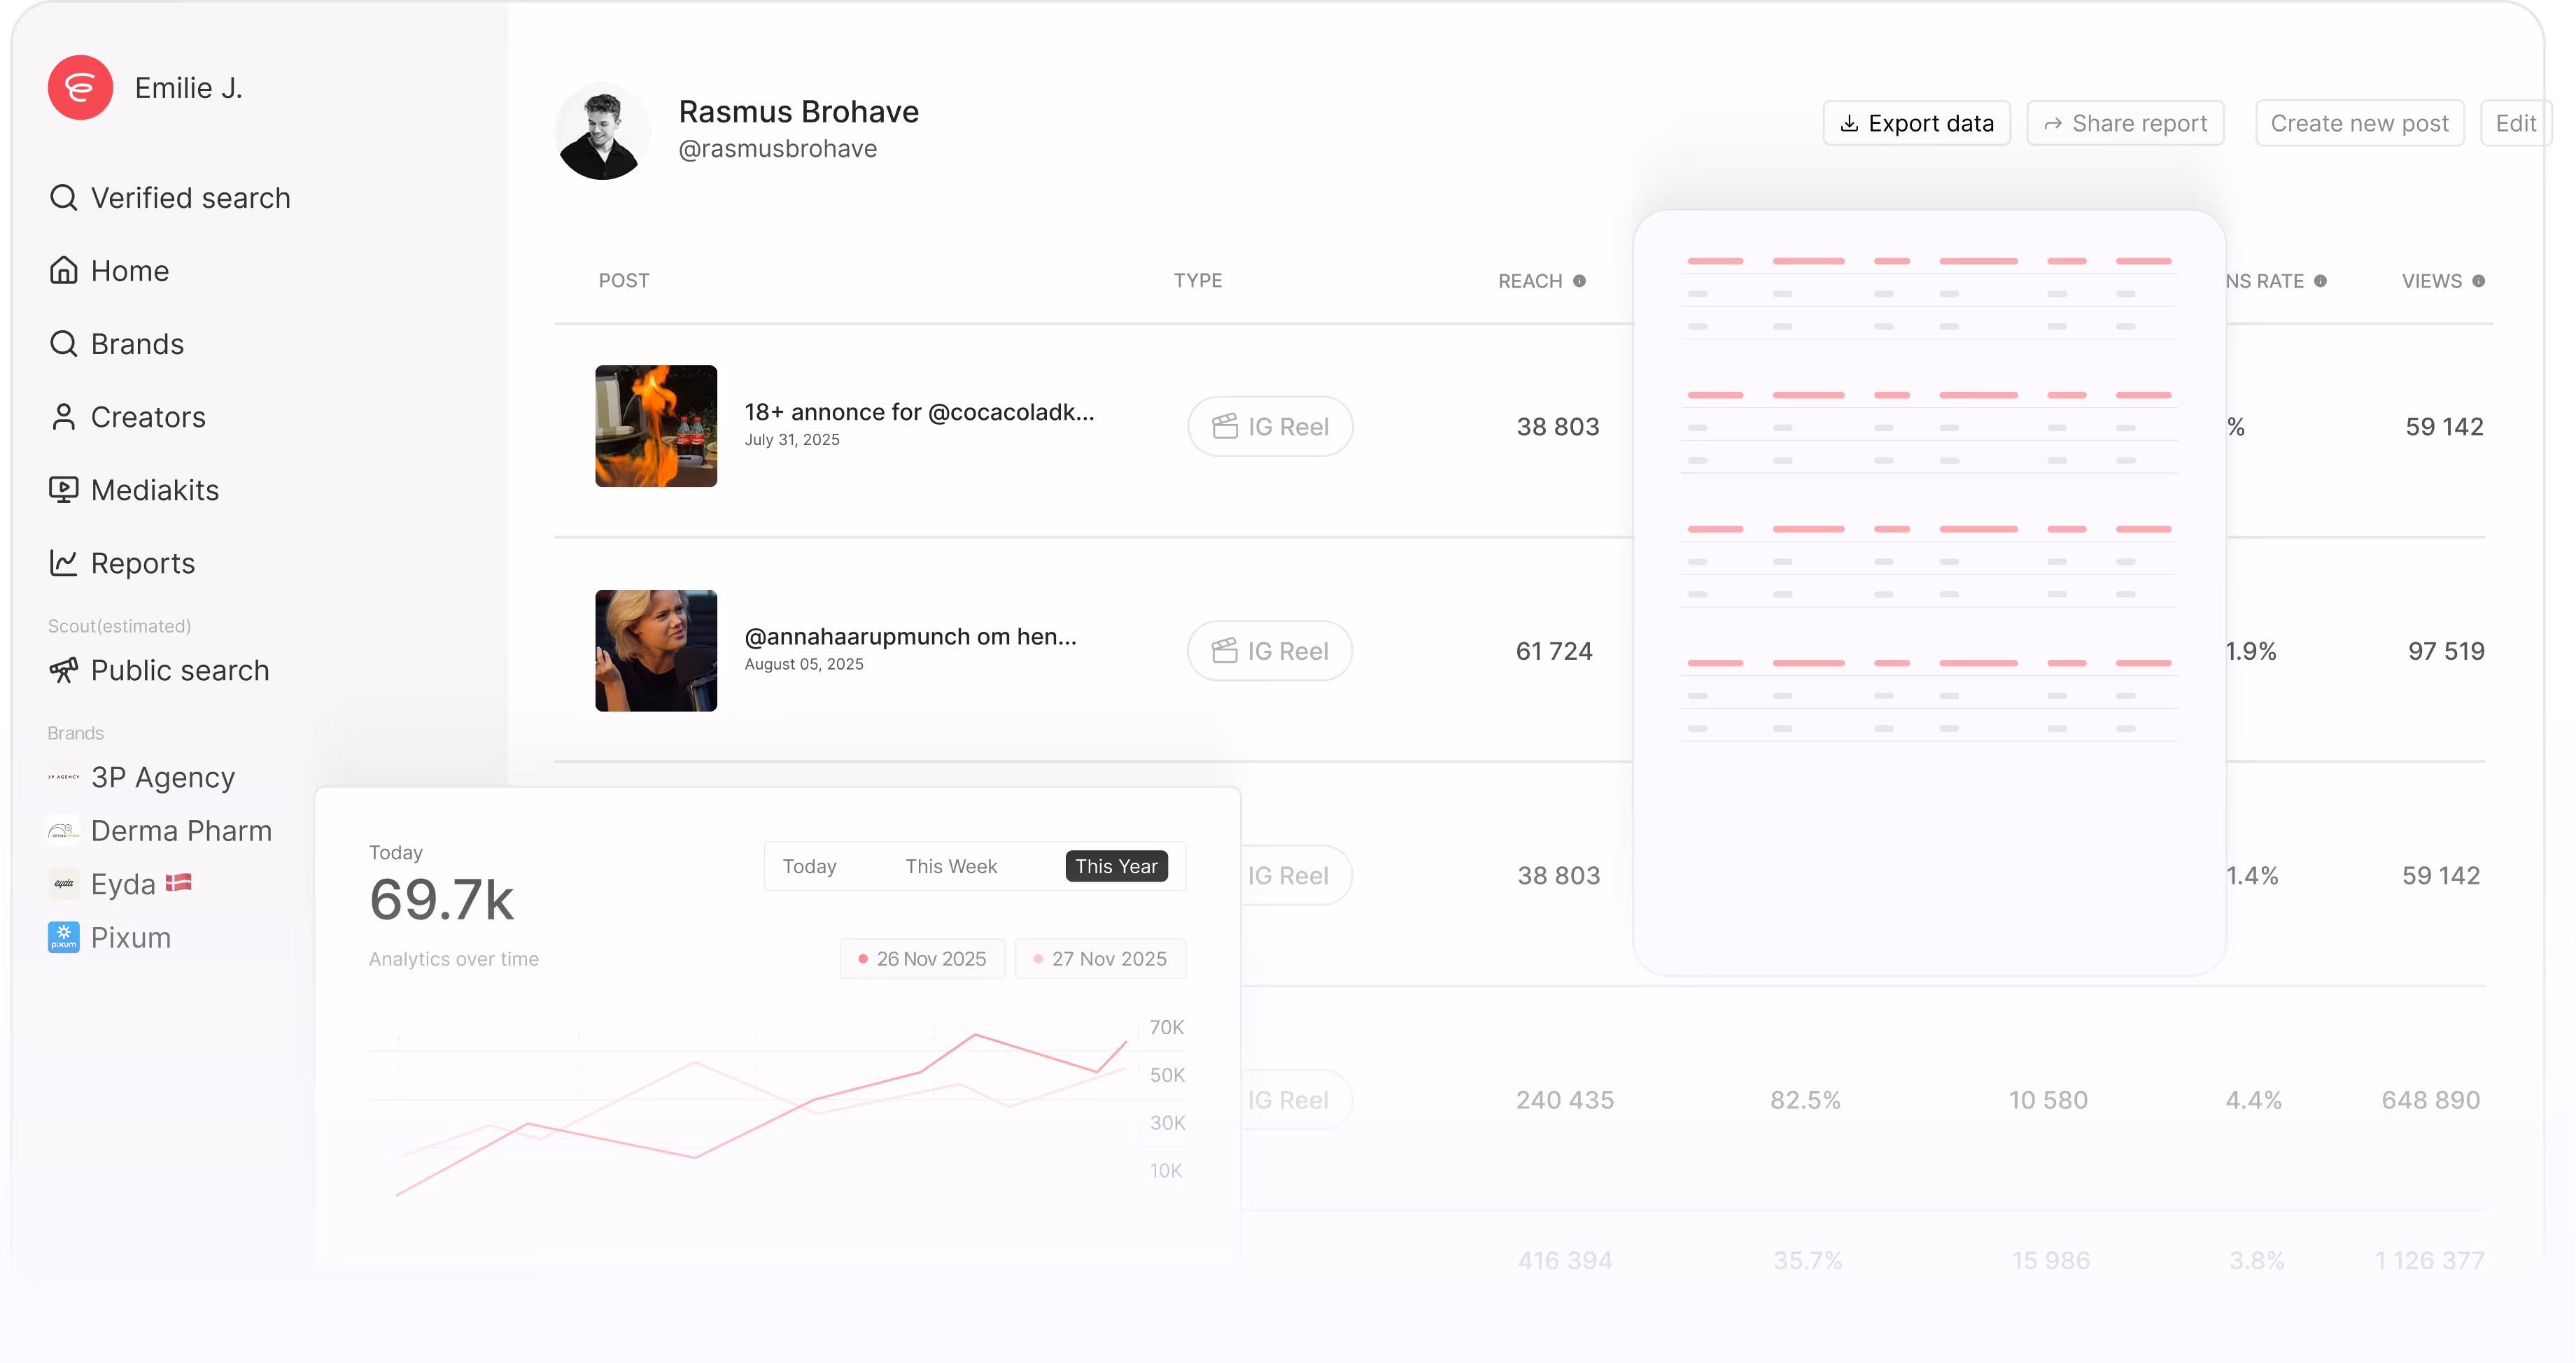Open the Creators section
This screenshot has width=2576, height=1363.
tap(148, 416)
